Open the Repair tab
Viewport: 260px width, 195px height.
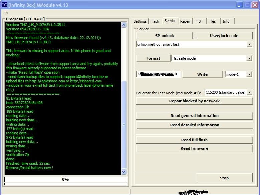(186, 21)
